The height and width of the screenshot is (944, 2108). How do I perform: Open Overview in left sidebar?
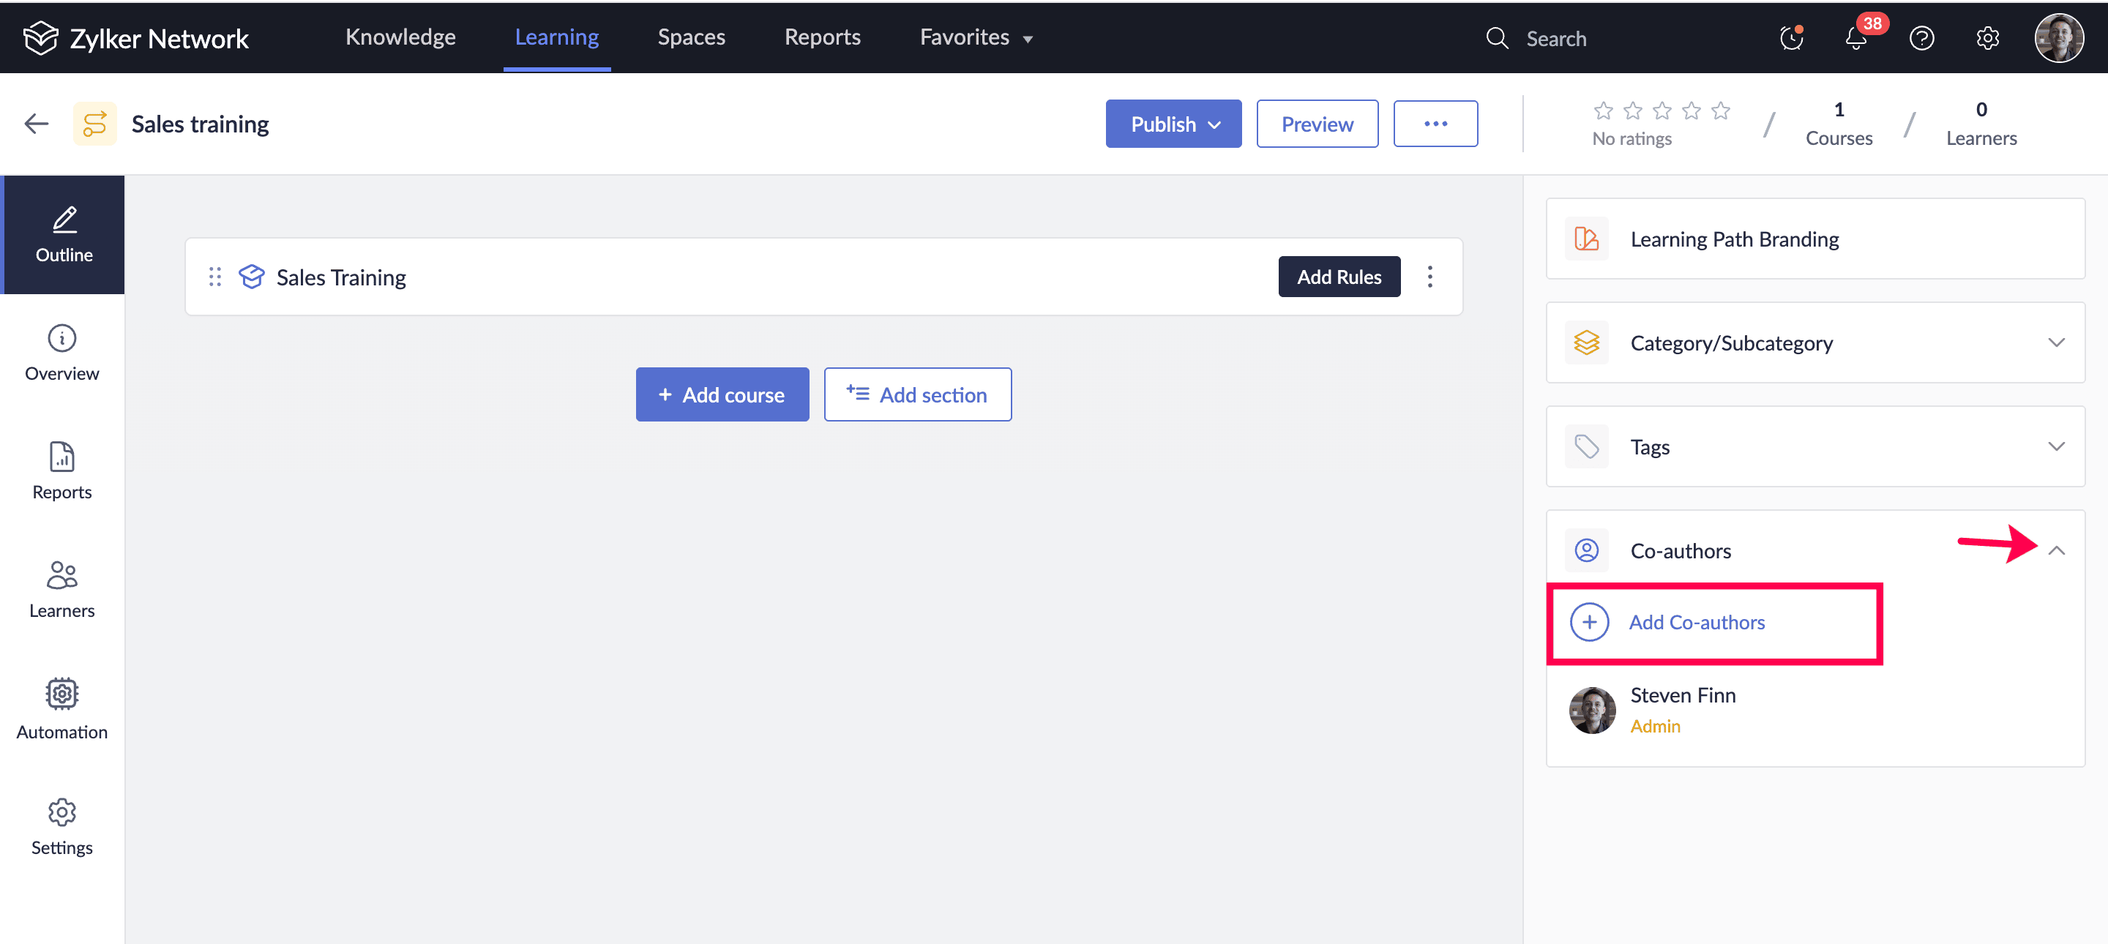(x=62, y=353)
